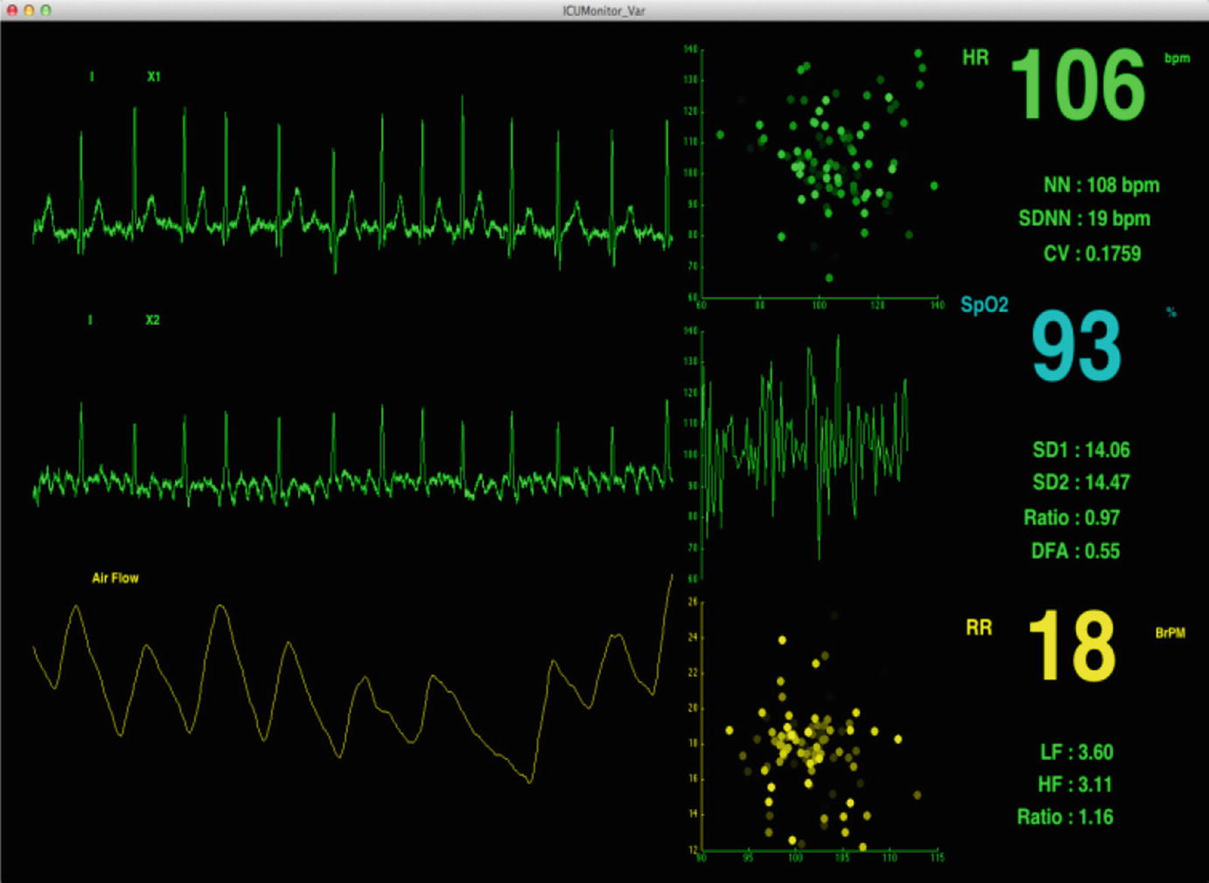Click the Air Flow waveform label
Screen dimensions: 1209x883
115,578
